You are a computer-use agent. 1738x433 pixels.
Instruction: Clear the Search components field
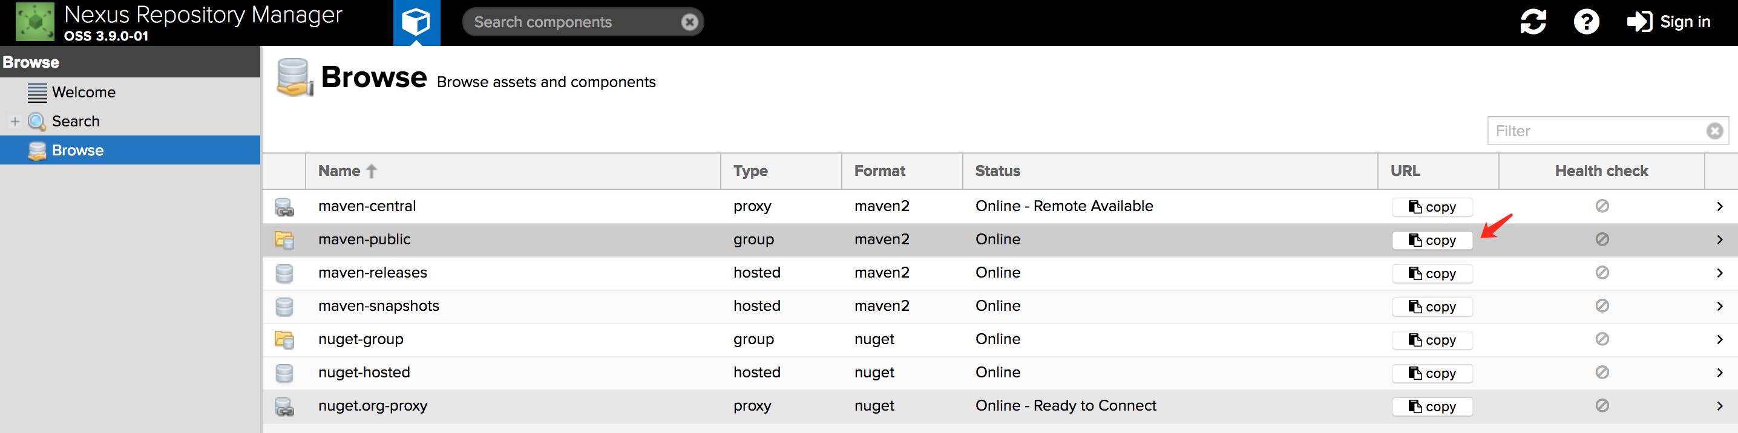689,22
